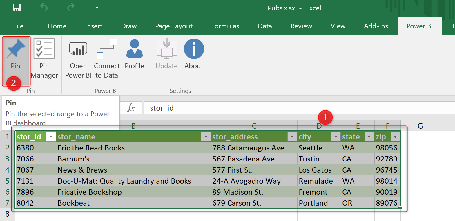Select zip cell 90019
Image resolution: width=455 pixels, height=221 pixels.
tap(387, 192)
